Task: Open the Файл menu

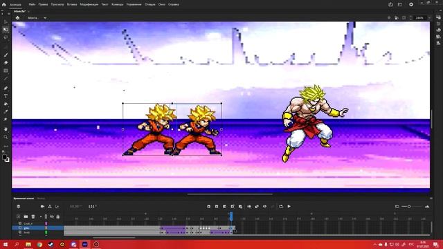Action: pos(32,5)
